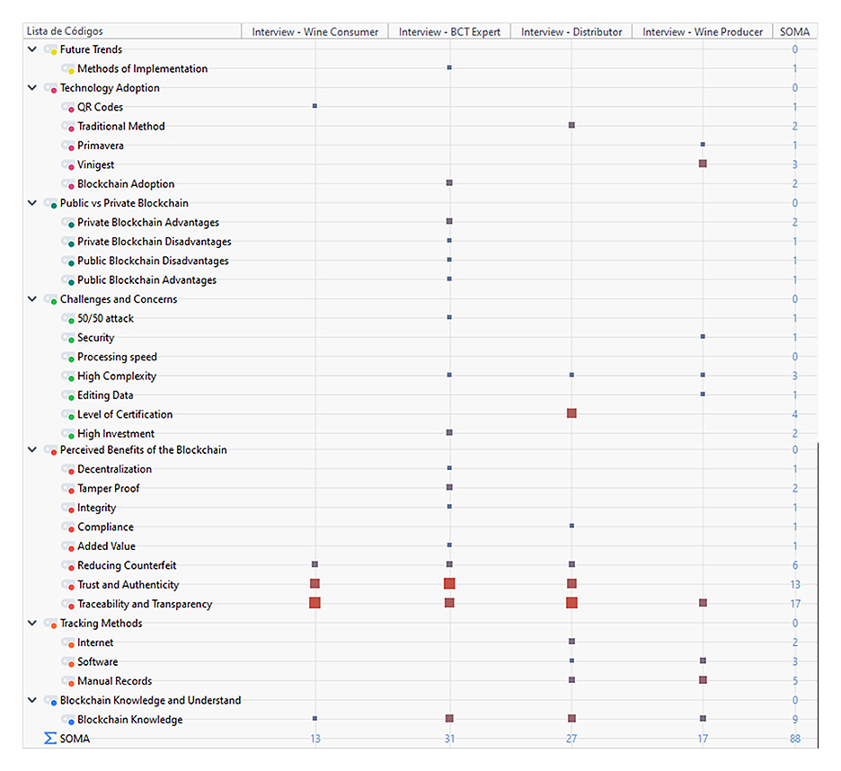Viewport: 841px width, 771px height.
Task: Select the Interview - Wine Producer column header
Action: click(702, 31)
